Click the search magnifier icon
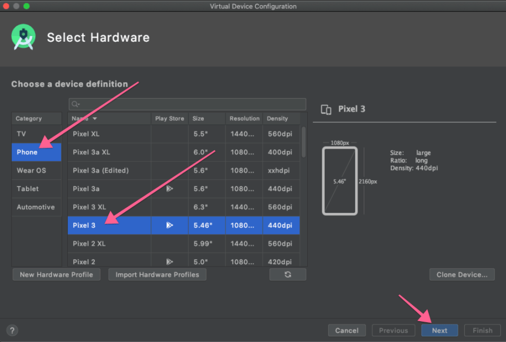This screenshot has height=342, width=506. point(75,104)
